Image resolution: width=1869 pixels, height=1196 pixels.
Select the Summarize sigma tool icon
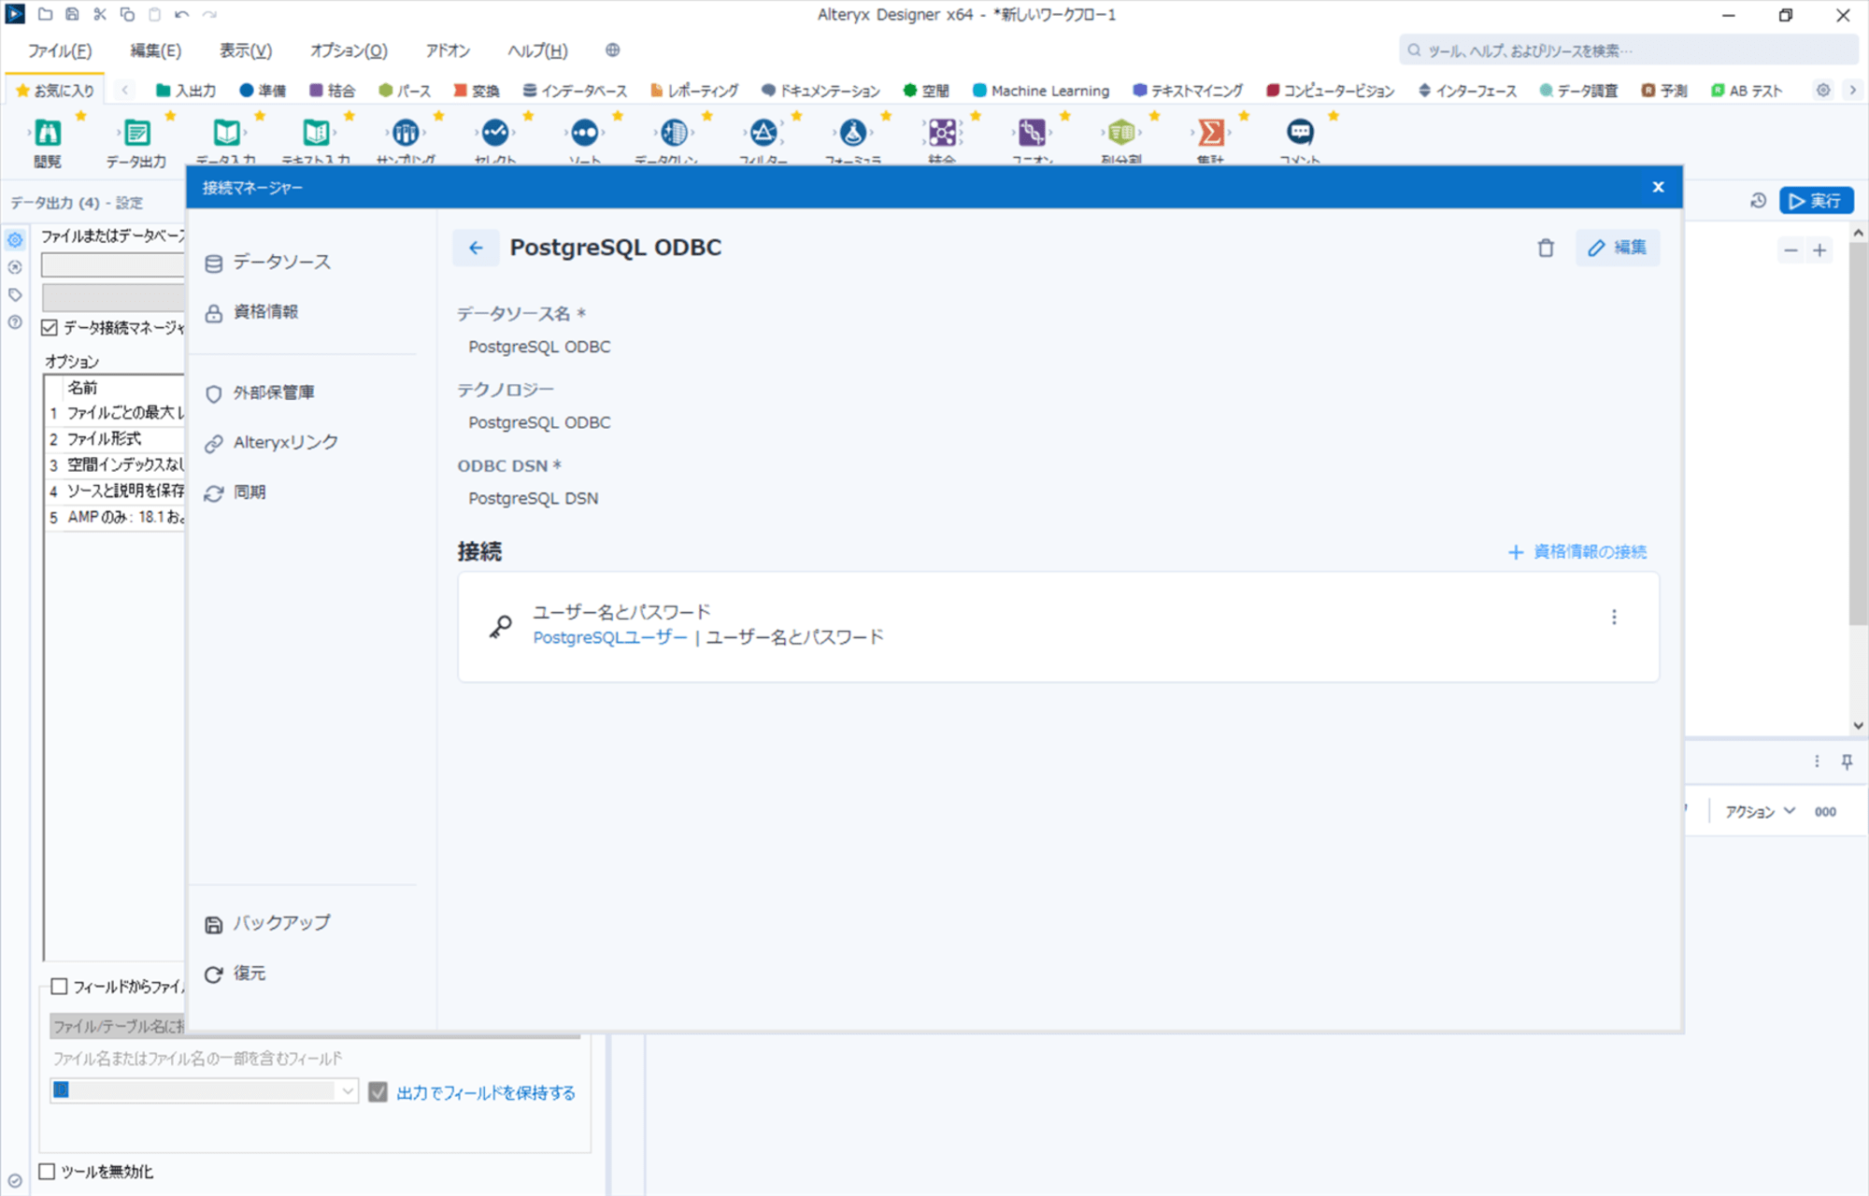pyautogui.click(x=1211, y=133)
